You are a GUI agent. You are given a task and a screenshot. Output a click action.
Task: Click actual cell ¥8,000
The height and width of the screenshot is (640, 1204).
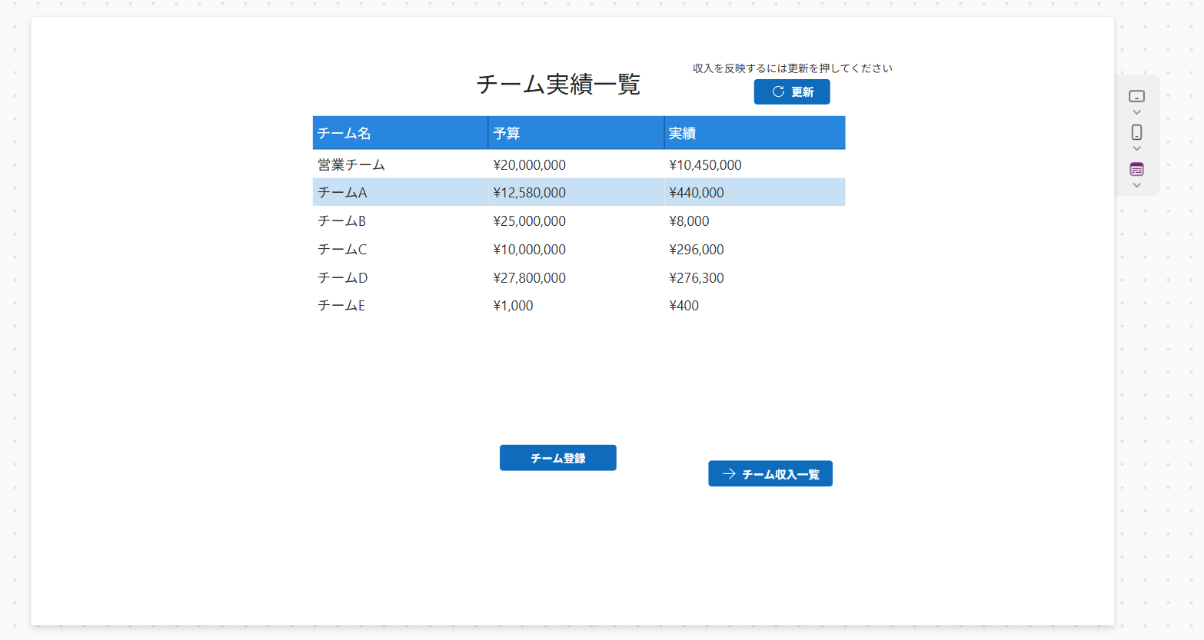pos(689,221)
